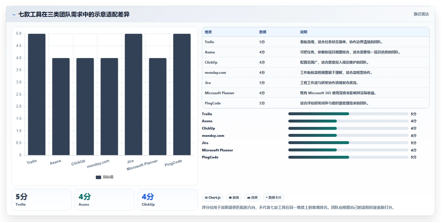Click the Jira bar in the chart

133,95
